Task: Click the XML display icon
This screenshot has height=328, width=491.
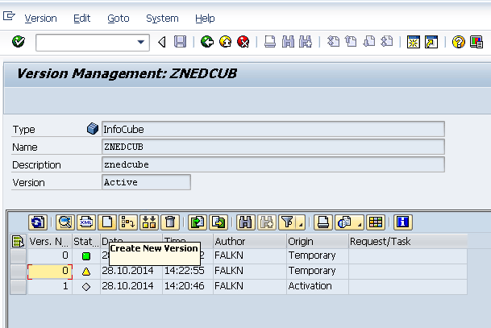Action: pyautogui.click(x=86, y=222)
